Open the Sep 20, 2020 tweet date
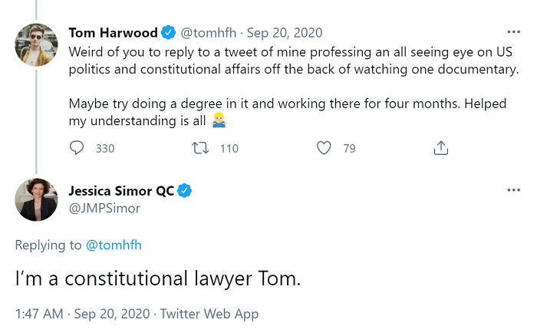Viewport: 537px width, 336px height. tap(285, 33)
